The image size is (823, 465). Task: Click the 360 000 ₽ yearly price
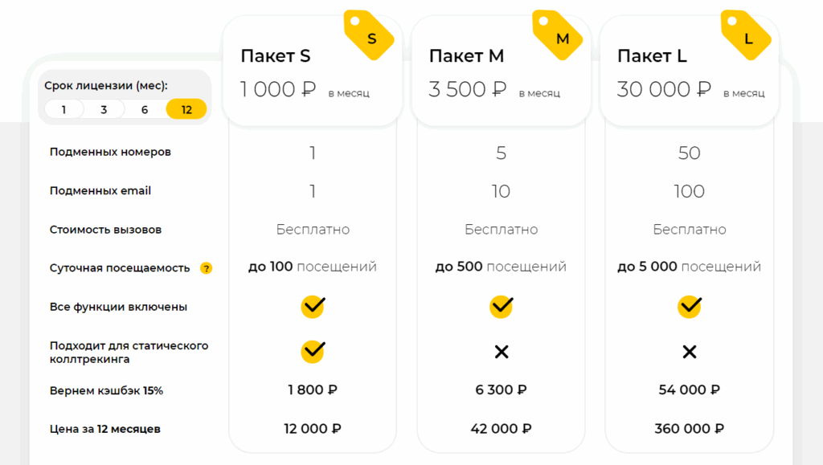tap(689, 429)
